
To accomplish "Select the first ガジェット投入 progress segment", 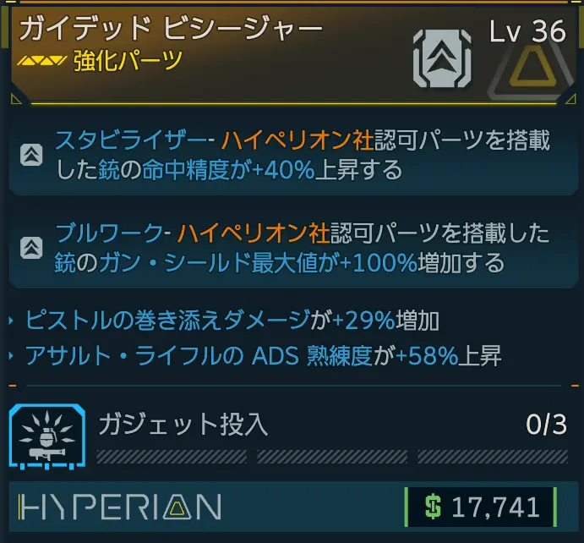I will tap(172, 457).
